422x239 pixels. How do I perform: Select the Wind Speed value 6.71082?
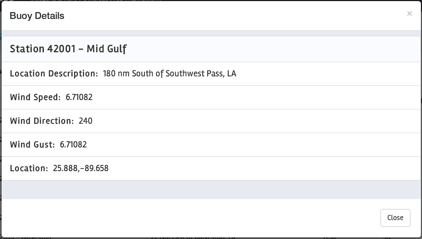point(79,97)
